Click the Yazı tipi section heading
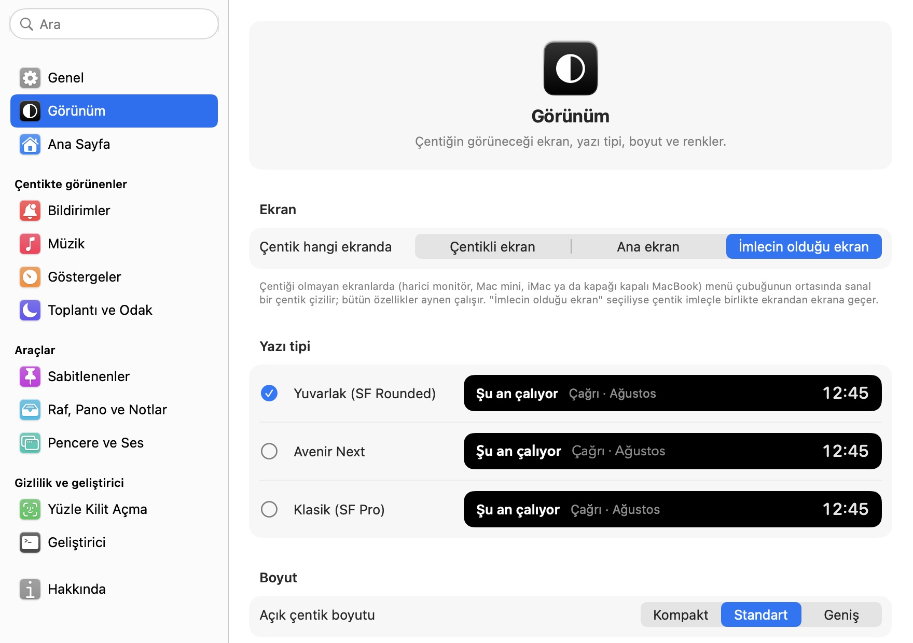Screen dimensions: 913x643 point(285,346)
